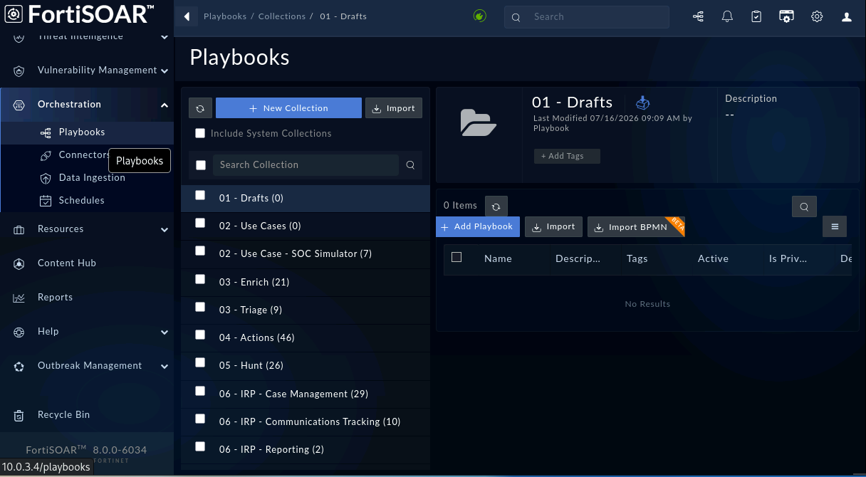Image resolution: width=866 pixels, height=477 pixels.
Task: Open Connectors in the sidebar
Action: (84, 155)
